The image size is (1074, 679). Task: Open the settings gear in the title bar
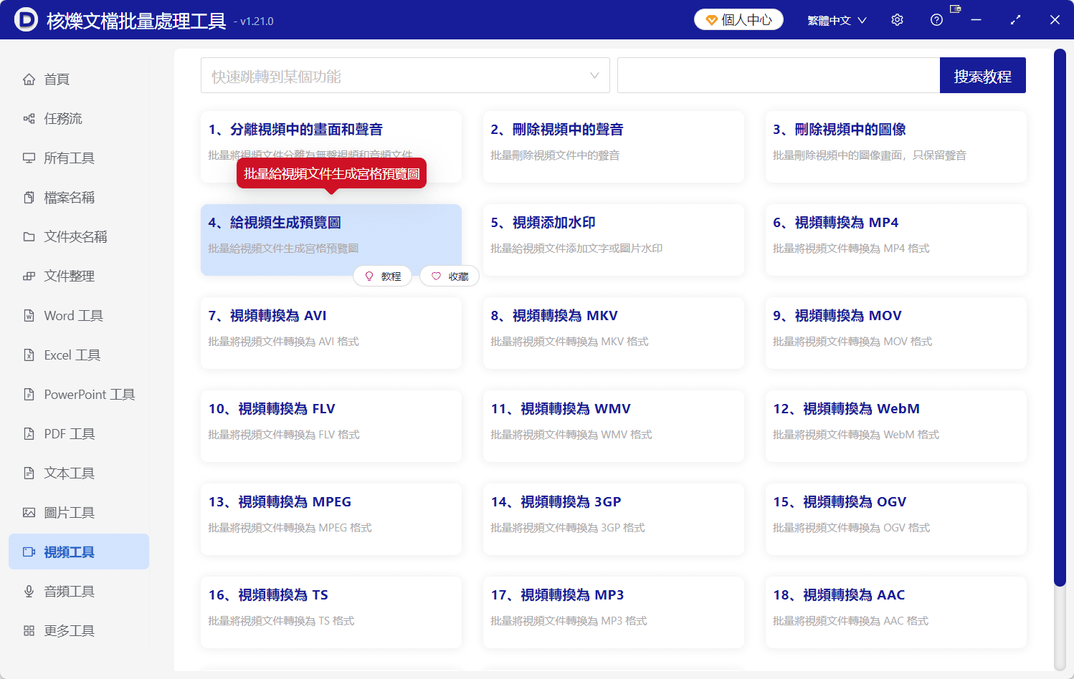[897, 19]
